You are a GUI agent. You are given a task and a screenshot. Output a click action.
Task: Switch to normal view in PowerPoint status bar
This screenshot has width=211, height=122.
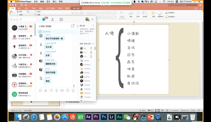[x=157, y=111]
